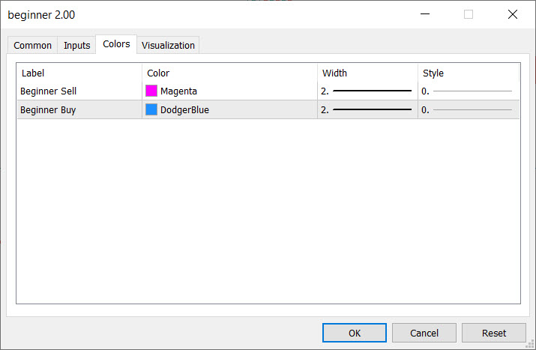Go to the Visualization tab
The image size is (536, 350).
pos(168,46)
